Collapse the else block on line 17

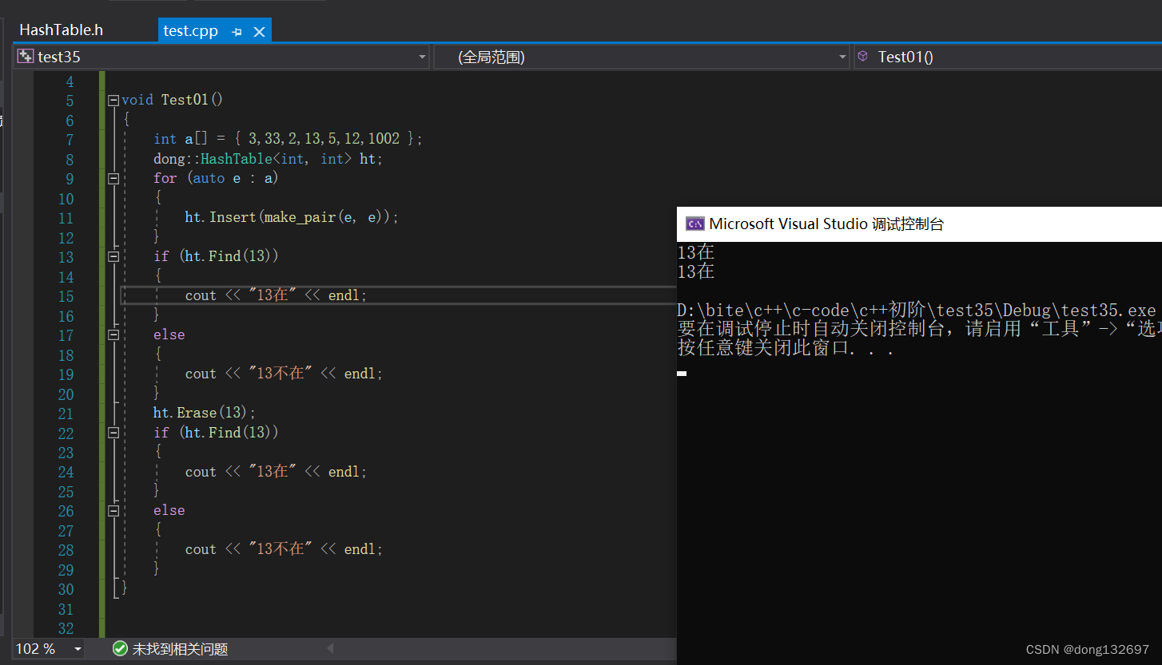pos(113,335)
